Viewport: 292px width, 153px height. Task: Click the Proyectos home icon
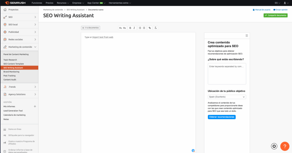(5, 9)
